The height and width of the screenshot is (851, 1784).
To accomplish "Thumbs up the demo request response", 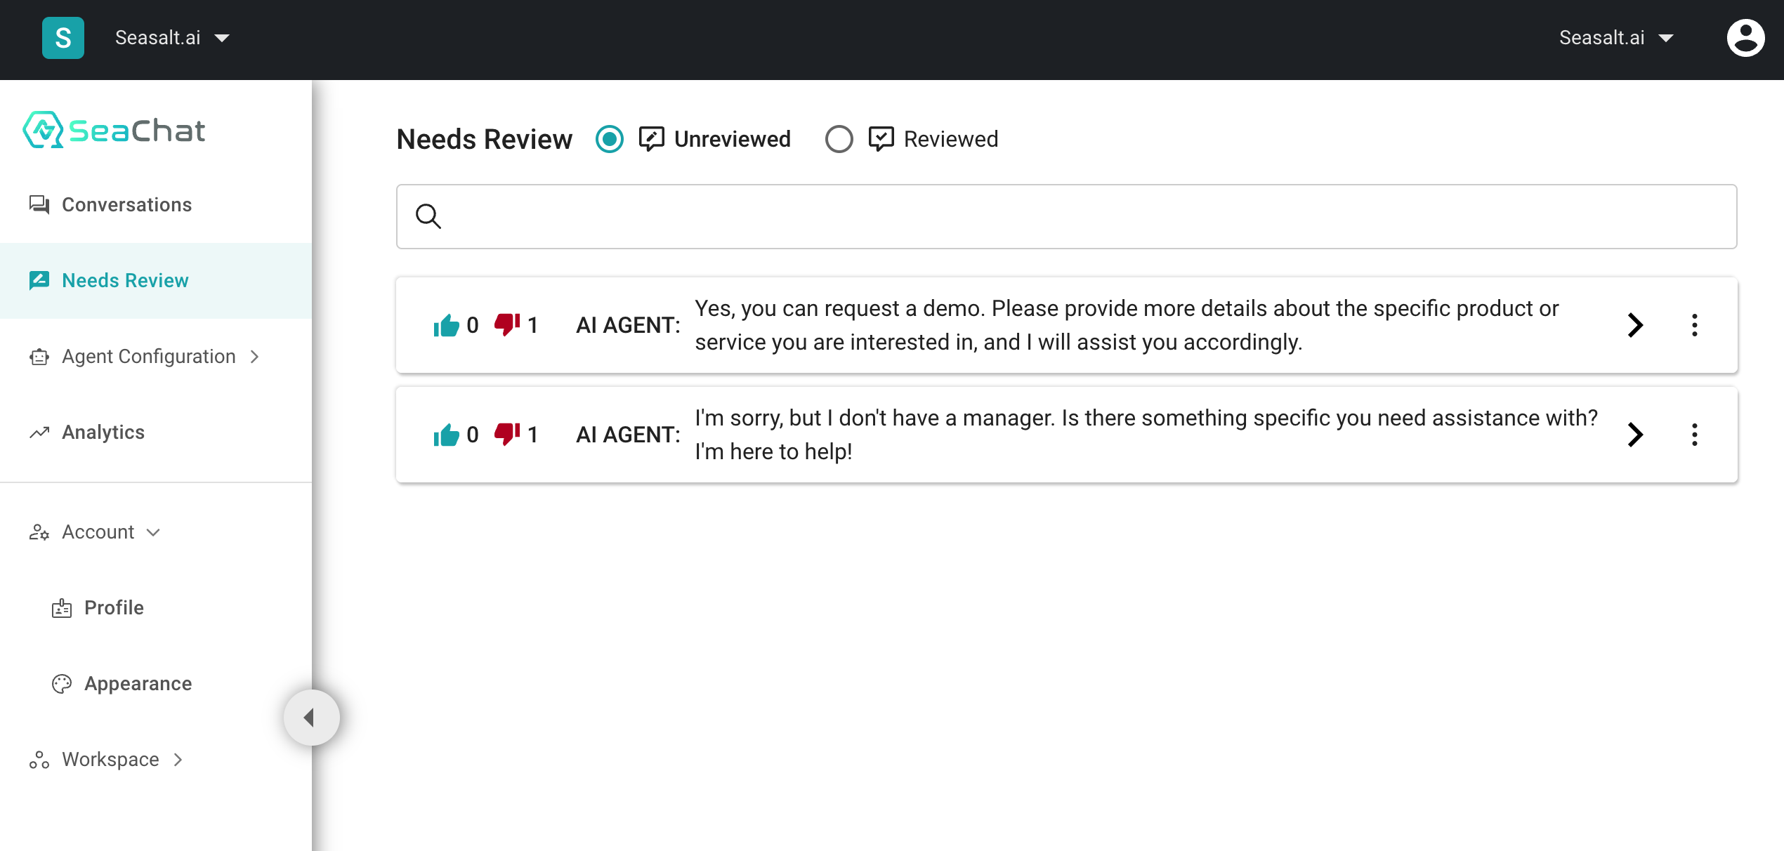I will [x=447, y=324].
